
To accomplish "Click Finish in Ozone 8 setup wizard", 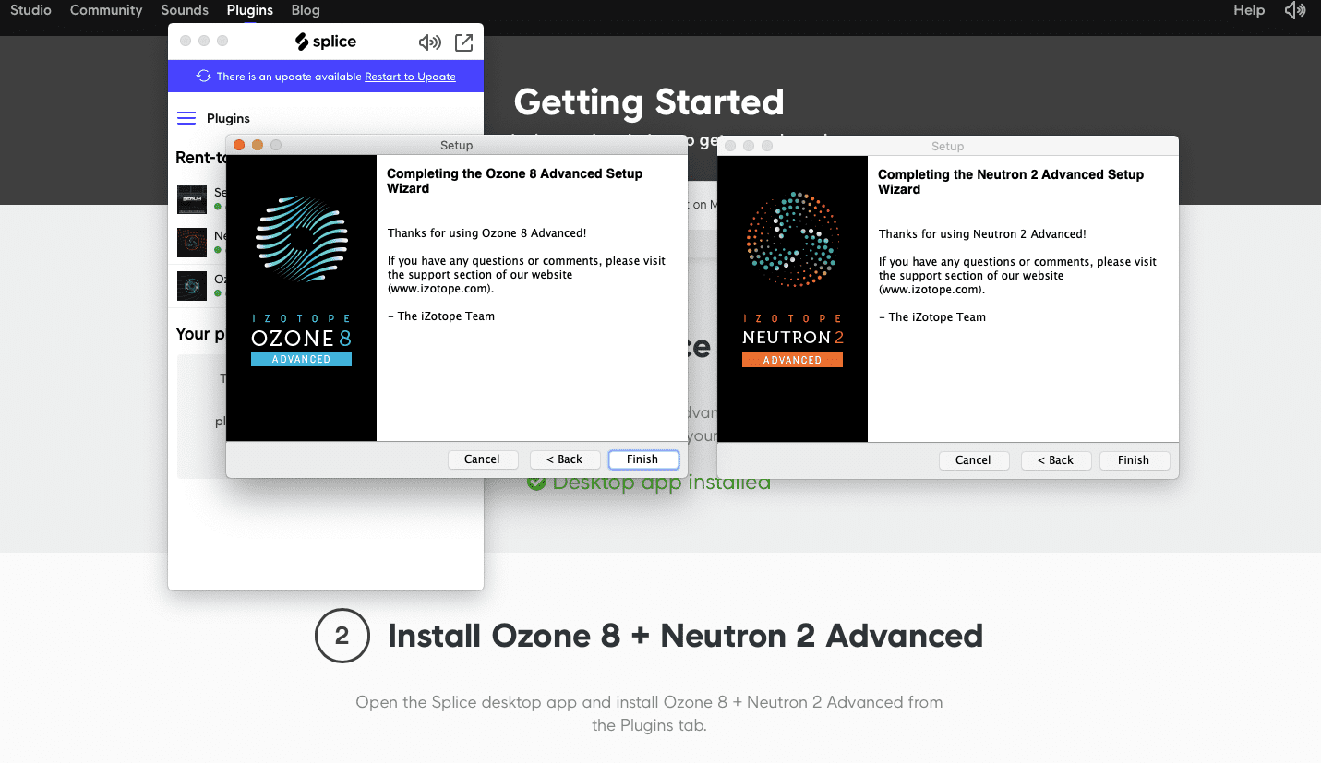I will point(643,459).
